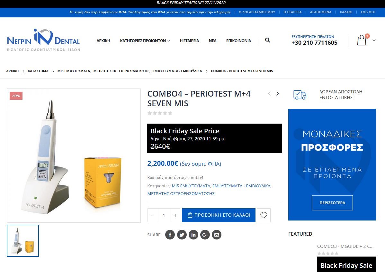This screenshot has width=385, height=272.
Task: Go to ΚΑΤΑΣΤΗΜΑ breadcrumb
Action: coord(38,71)
